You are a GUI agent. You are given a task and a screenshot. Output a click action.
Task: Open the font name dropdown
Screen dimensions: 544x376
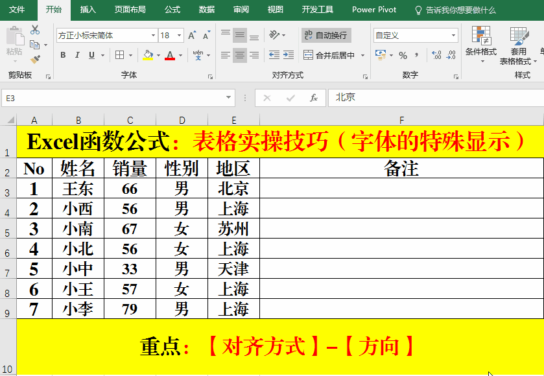[x=152, y=35]
